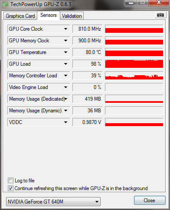170x210 pixels.
Task: Open Memory Usage (Dedicated) dropdown
Action: (x=66, y=99)
